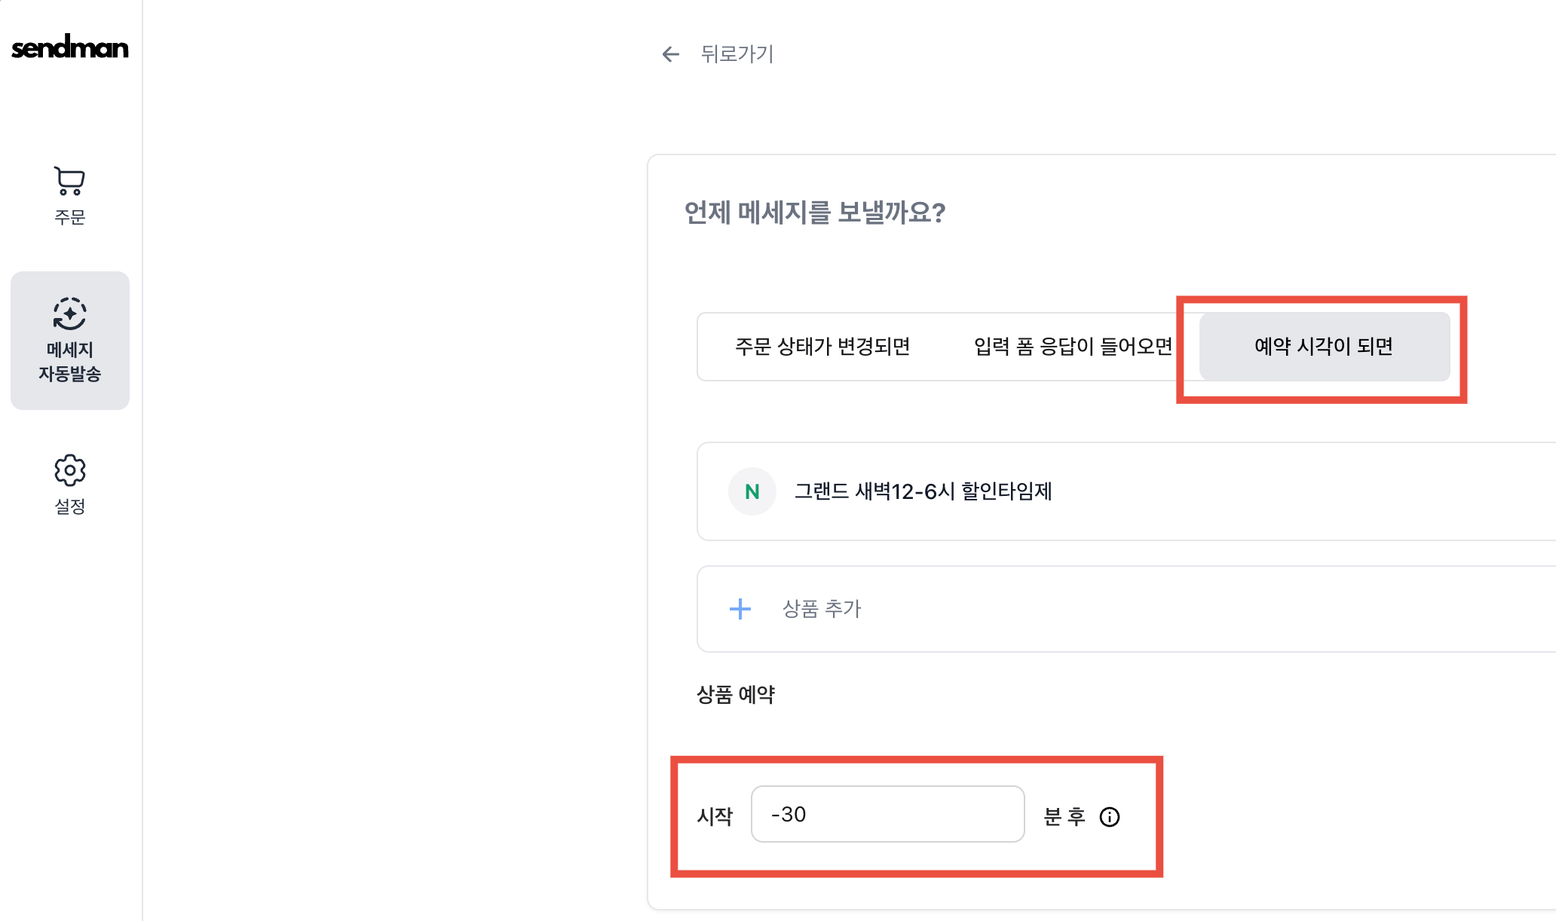Screen dimensions: 1556x921
Task: Open the 주문 shopping cart icon
Action: click(x=69, y=181)
